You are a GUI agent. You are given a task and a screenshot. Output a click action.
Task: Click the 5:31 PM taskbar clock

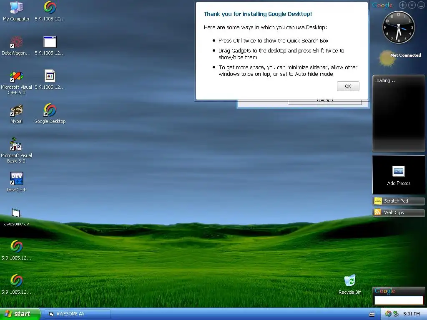pos(411,314)
